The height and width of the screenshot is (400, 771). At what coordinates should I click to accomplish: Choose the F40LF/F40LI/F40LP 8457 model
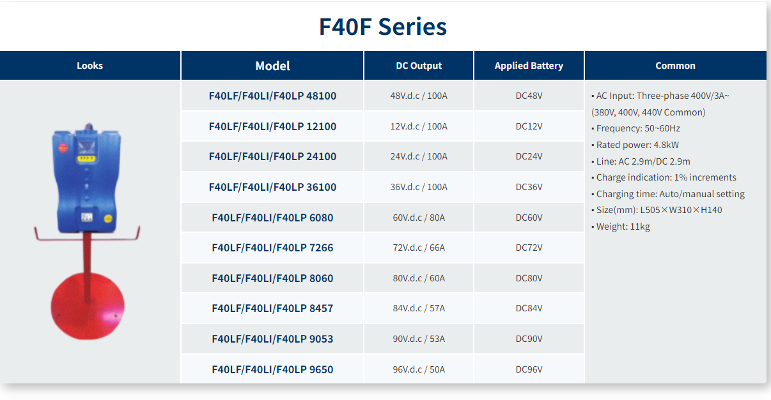272,308
